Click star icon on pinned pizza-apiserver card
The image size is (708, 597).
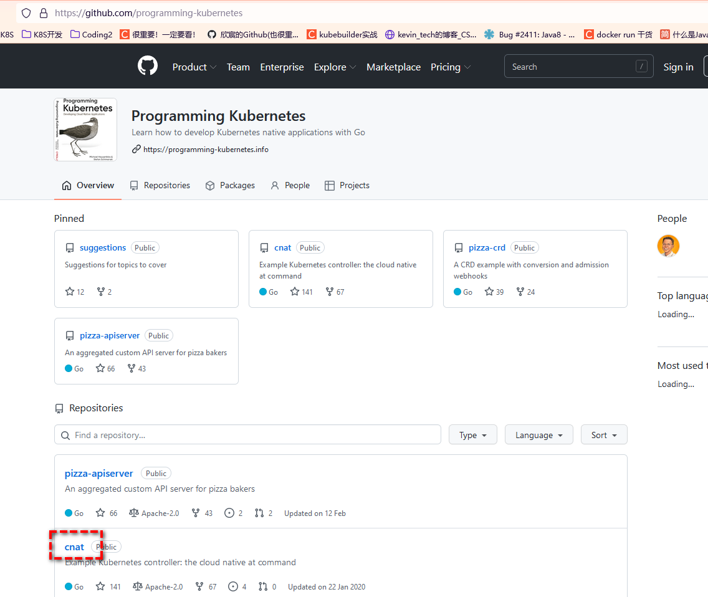(x=100, y=368)
